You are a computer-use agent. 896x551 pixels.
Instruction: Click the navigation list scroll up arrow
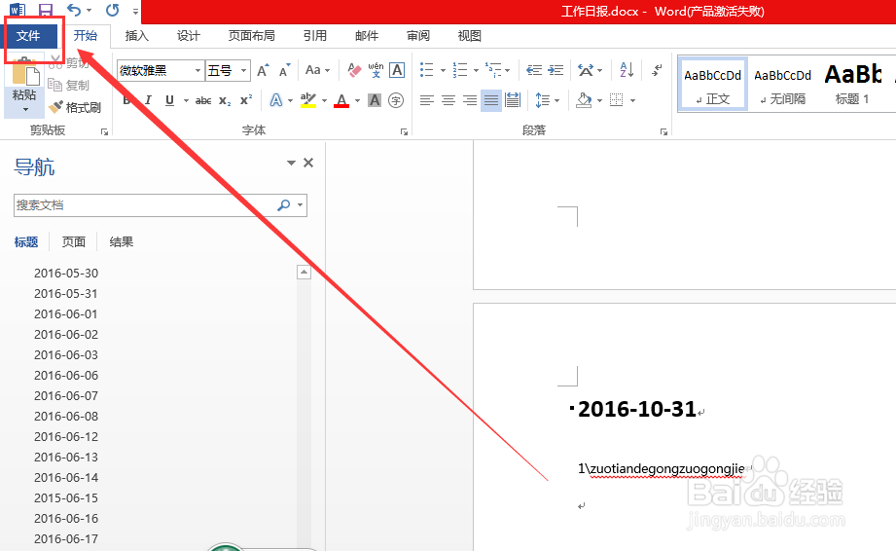(304, 273)
